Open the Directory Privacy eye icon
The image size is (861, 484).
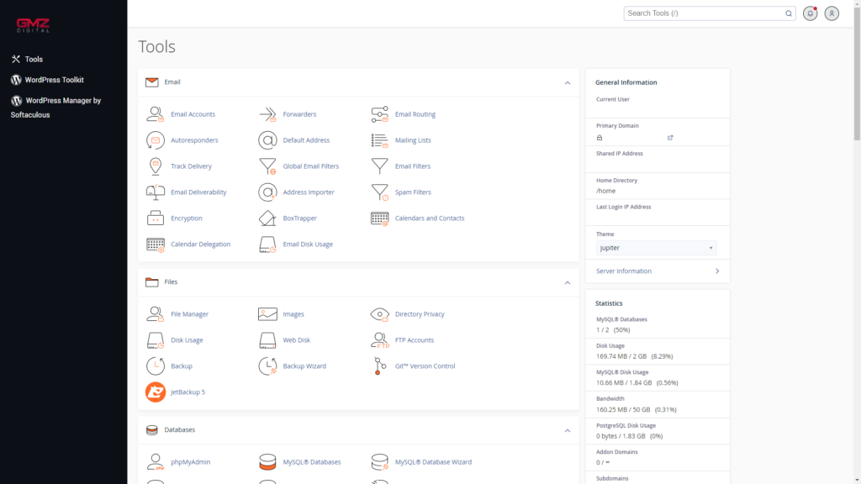coord(379,314)
